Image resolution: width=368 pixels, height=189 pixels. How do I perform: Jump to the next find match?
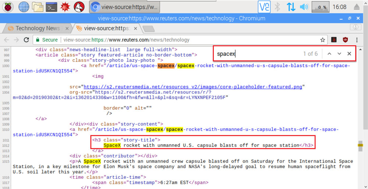(339, 54)
